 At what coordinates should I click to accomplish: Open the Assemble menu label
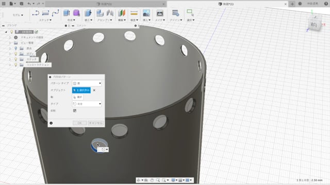pos(105,20)
